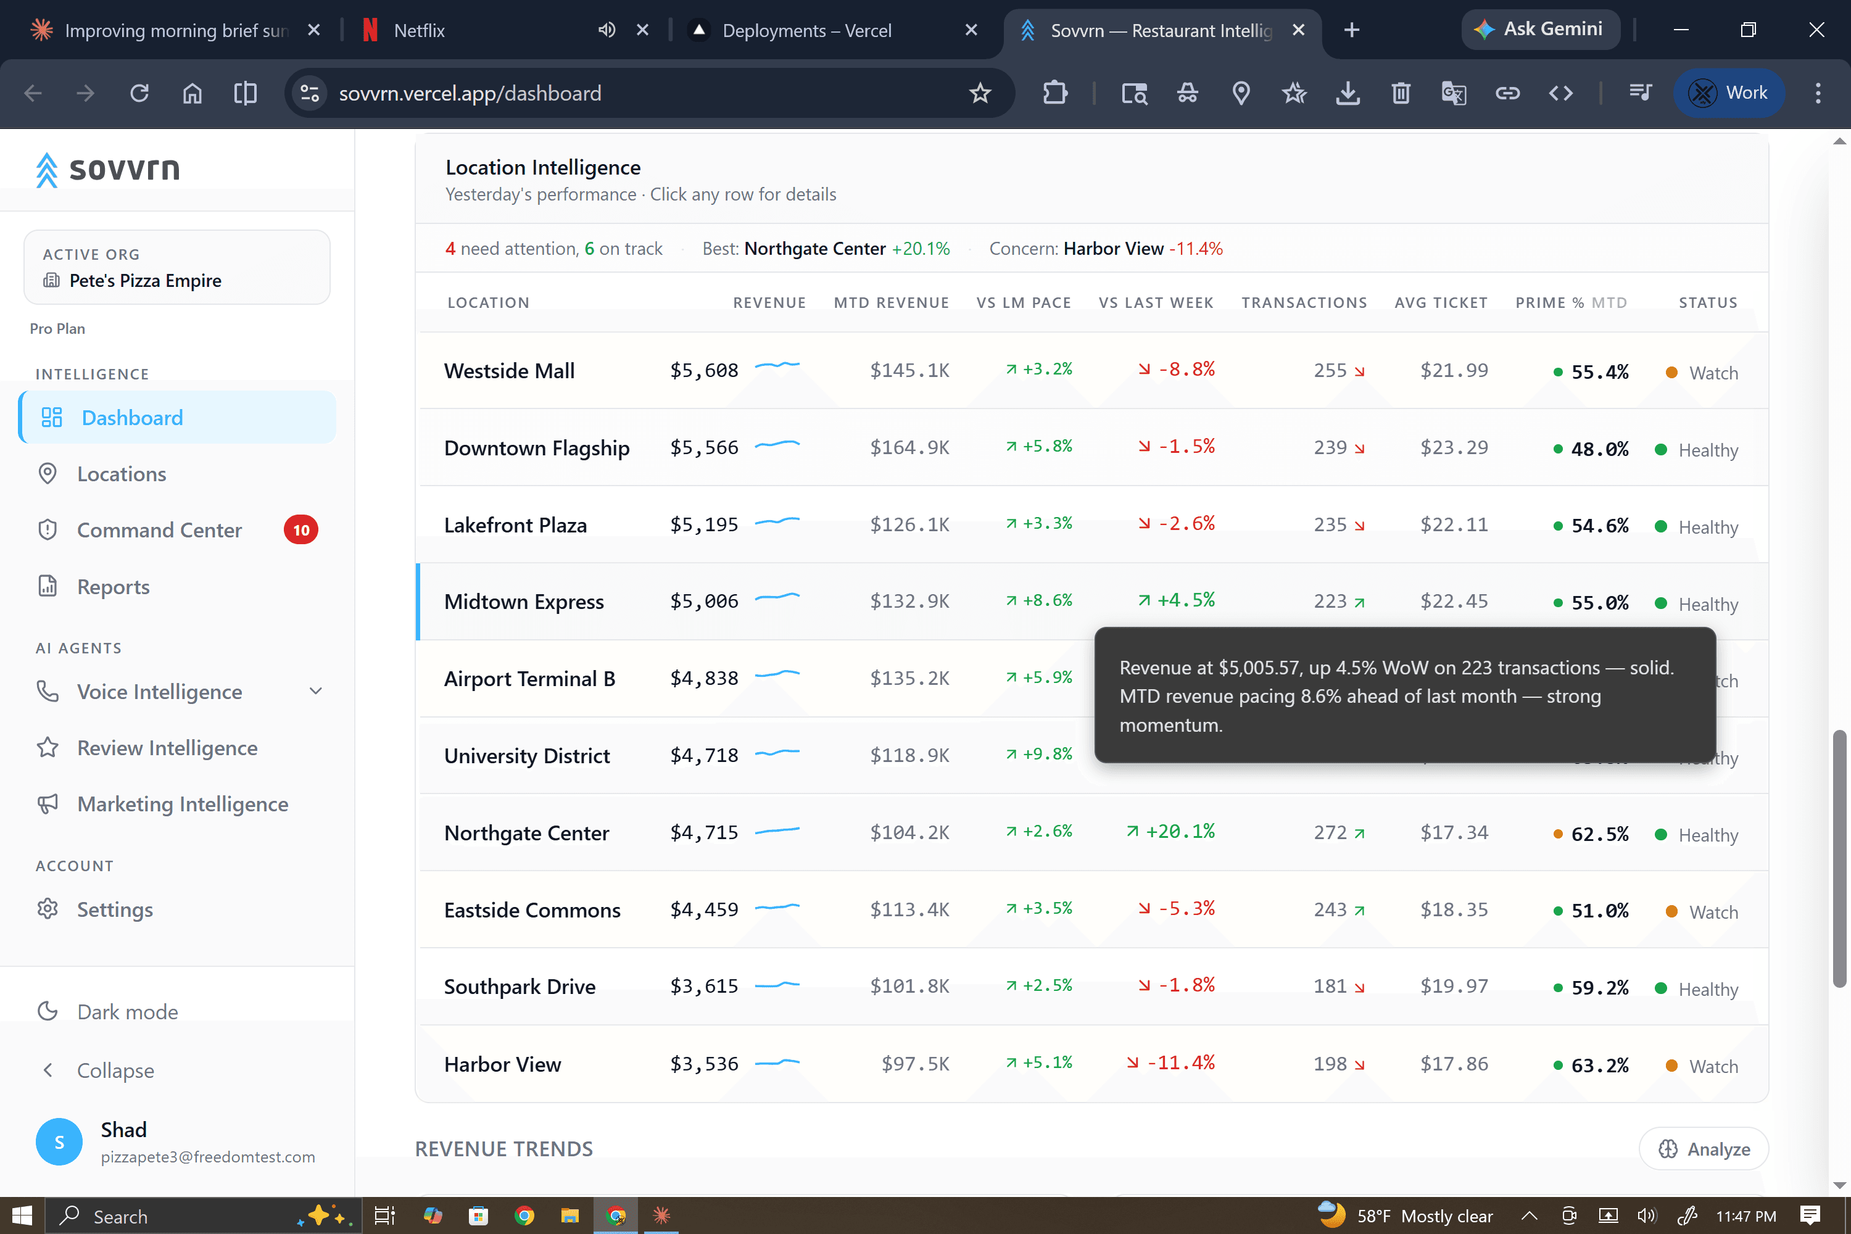Expand the Voice Intelligence chevron

[x=315, y=691]
